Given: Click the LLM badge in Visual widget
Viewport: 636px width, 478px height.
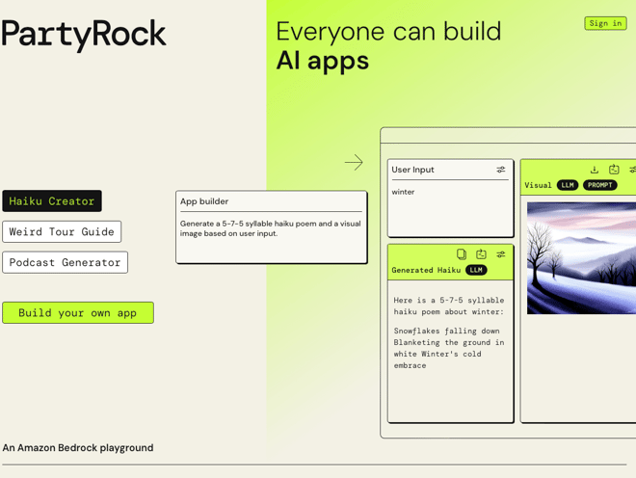Looking at the screenshot, I should 568,185.
